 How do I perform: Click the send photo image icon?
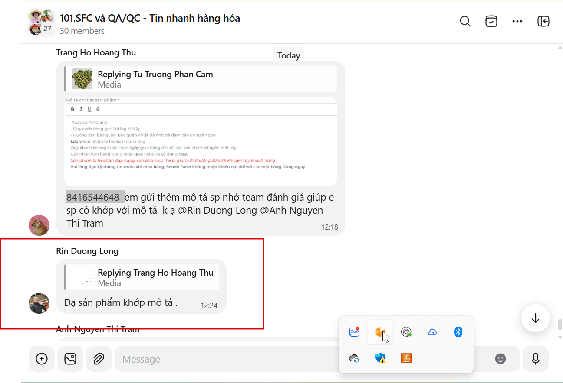tap(70, 359)
